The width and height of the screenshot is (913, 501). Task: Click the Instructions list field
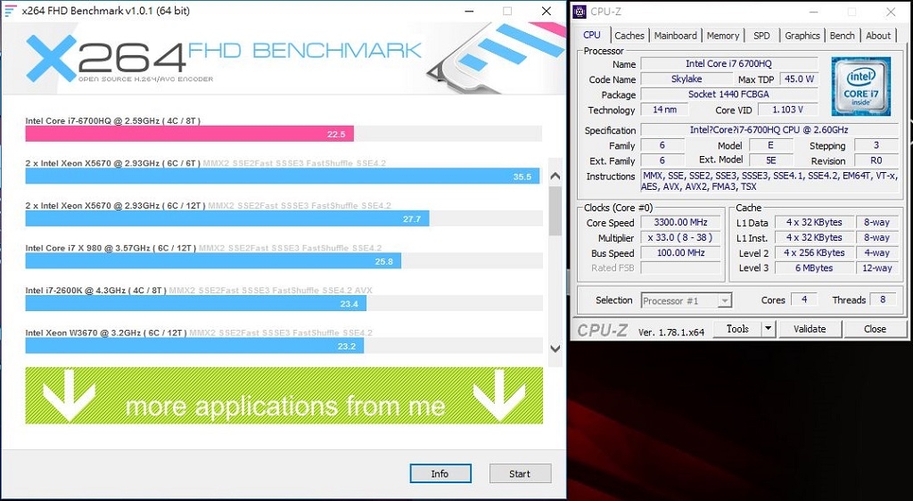(x=769, y=181)
